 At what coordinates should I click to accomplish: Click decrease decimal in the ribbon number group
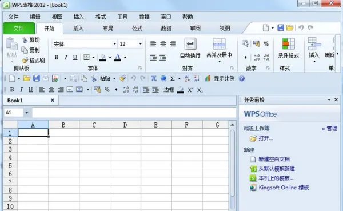266,58
